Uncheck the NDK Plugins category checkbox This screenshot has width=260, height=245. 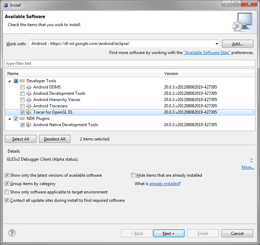pyautogui.click(x=16, y=118)
